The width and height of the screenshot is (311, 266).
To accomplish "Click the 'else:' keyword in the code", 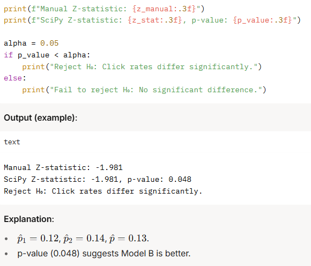I will pyautogui.click(x=15, y=78).
